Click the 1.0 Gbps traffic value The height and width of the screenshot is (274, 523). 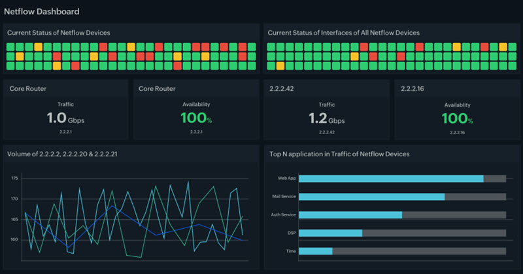[x=65, y=118]
